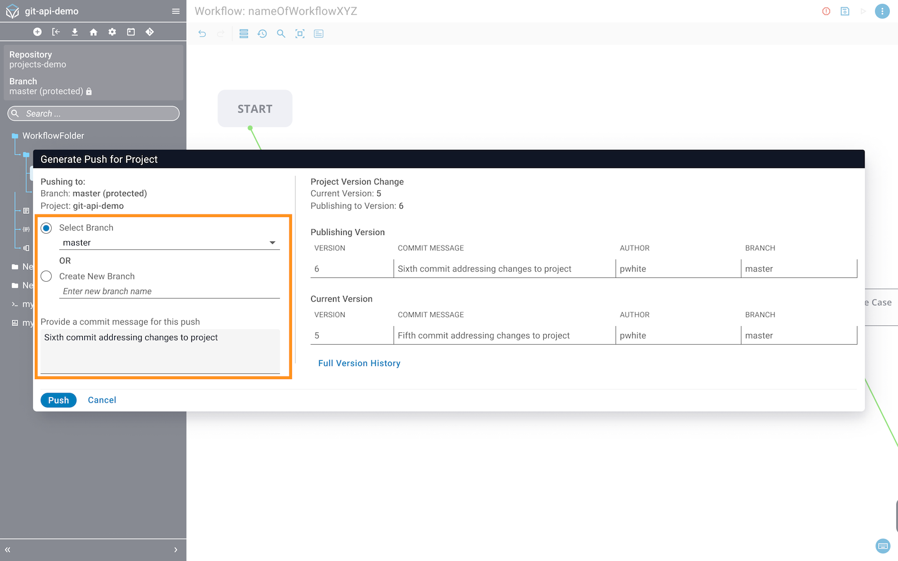Open the Full Version History link
Image resolution: width=898 pixels, height=561 pixels.
click(359, 363)
